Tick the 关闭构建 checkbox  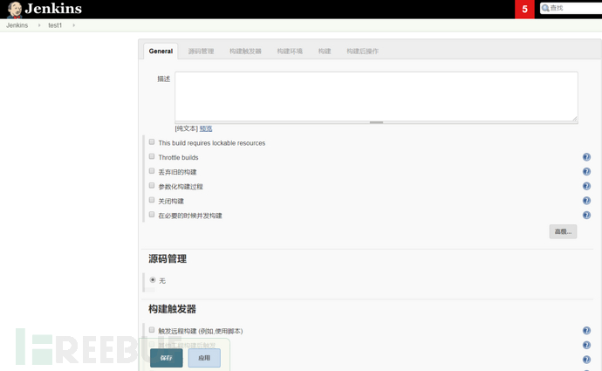point(152,200)
